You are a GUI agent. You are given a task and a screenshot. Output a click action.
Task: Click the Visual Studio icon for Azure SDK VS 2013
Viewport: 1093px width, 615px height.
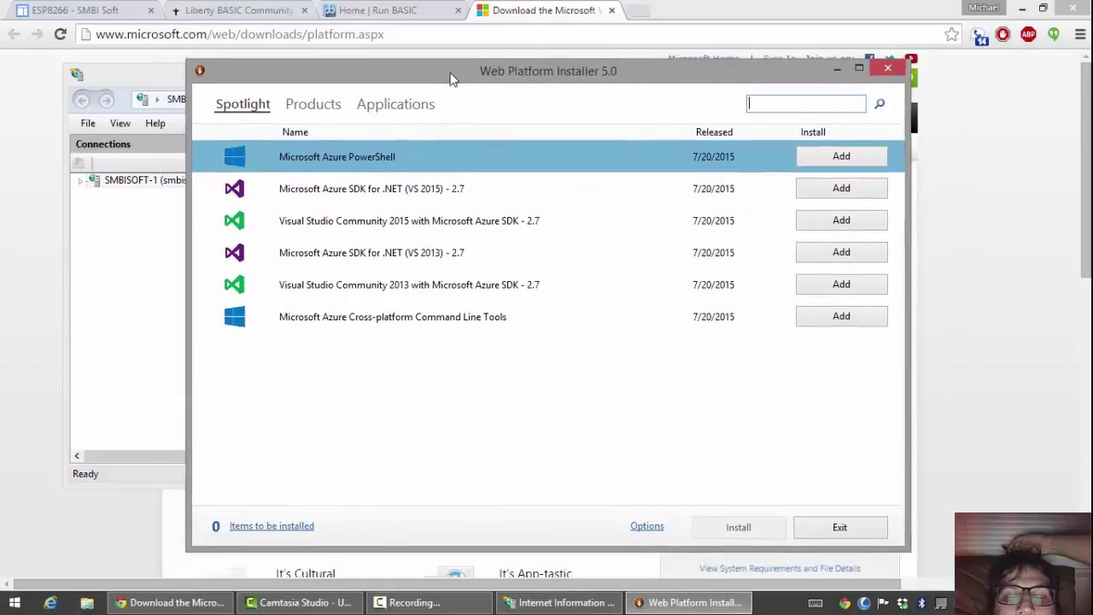pos(234,253)
